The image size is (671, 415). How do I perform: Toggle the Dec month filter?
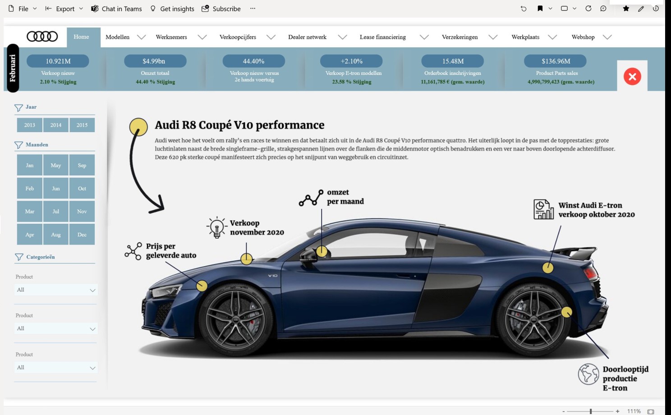tap(82, 235)
